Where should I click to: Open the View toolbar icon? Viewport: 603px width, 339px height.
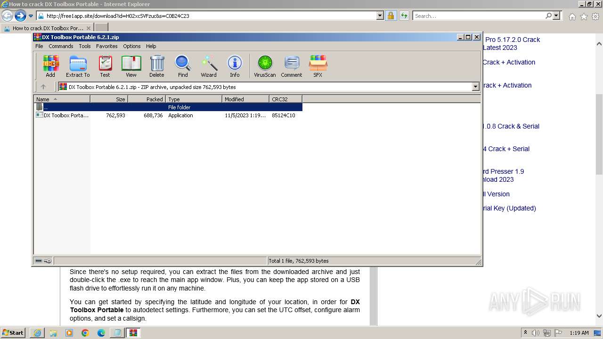(131, 66)
